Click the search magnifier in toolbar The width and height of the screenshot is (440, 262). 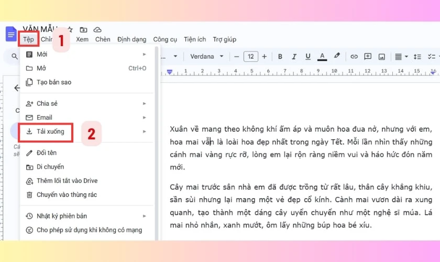(15, 57)
